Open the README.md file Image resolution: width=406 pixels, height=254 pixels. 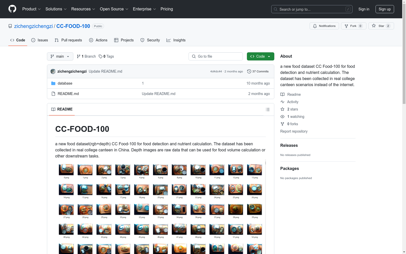pos(68,94)
